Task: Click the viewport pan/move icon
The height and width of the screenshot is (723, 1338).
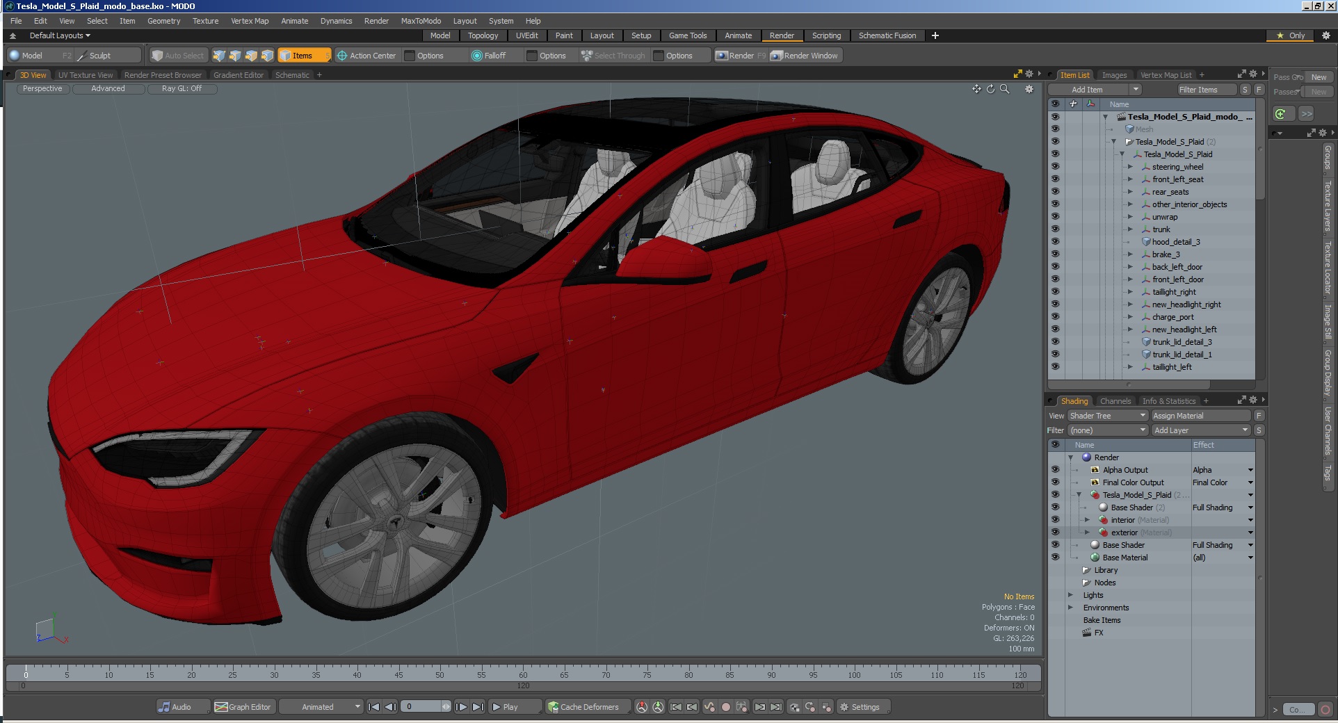Action: pyautogui.click(x=976, y=89)
